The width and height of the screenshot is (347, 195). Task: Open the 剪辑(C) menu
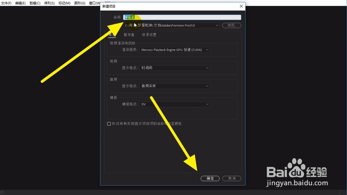pos(35,3)
